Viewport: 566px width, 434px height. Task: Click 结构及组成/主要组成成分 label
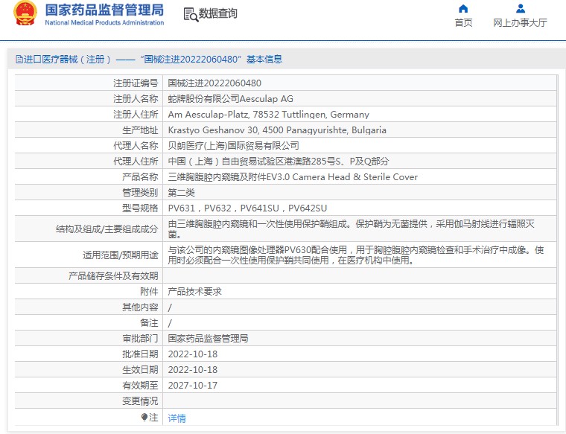point(106,229)
